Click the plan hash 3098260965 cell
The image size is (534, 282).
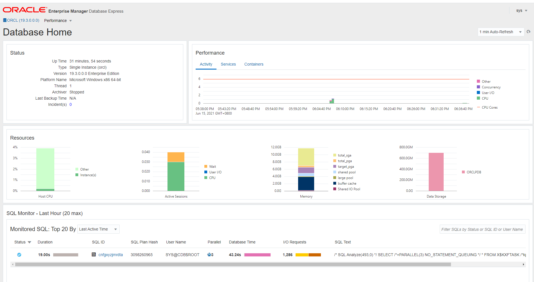[x=142, y=255]
